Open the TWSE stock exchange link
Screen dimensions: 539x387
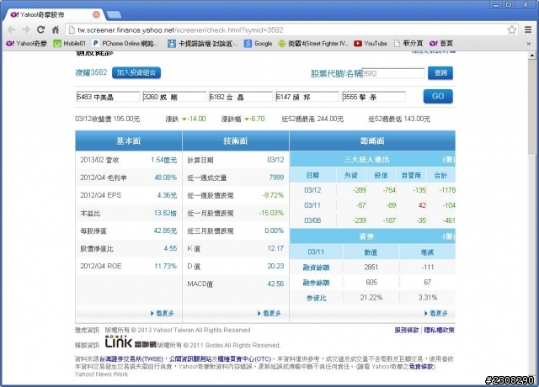coord(131,359)
